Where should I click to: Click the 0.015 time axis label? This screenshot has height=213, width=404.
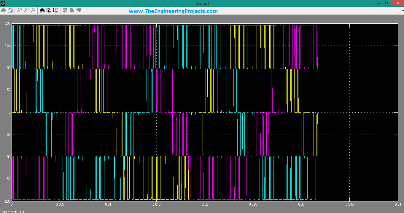(x=156, y=204)
